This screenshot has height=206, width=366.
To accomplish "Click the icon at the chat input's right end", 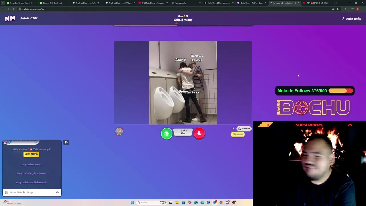I will (x=57, y=192).
